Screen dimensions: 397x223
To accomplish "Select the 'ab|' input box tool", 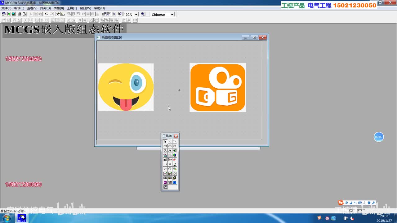I will (165, 160).
